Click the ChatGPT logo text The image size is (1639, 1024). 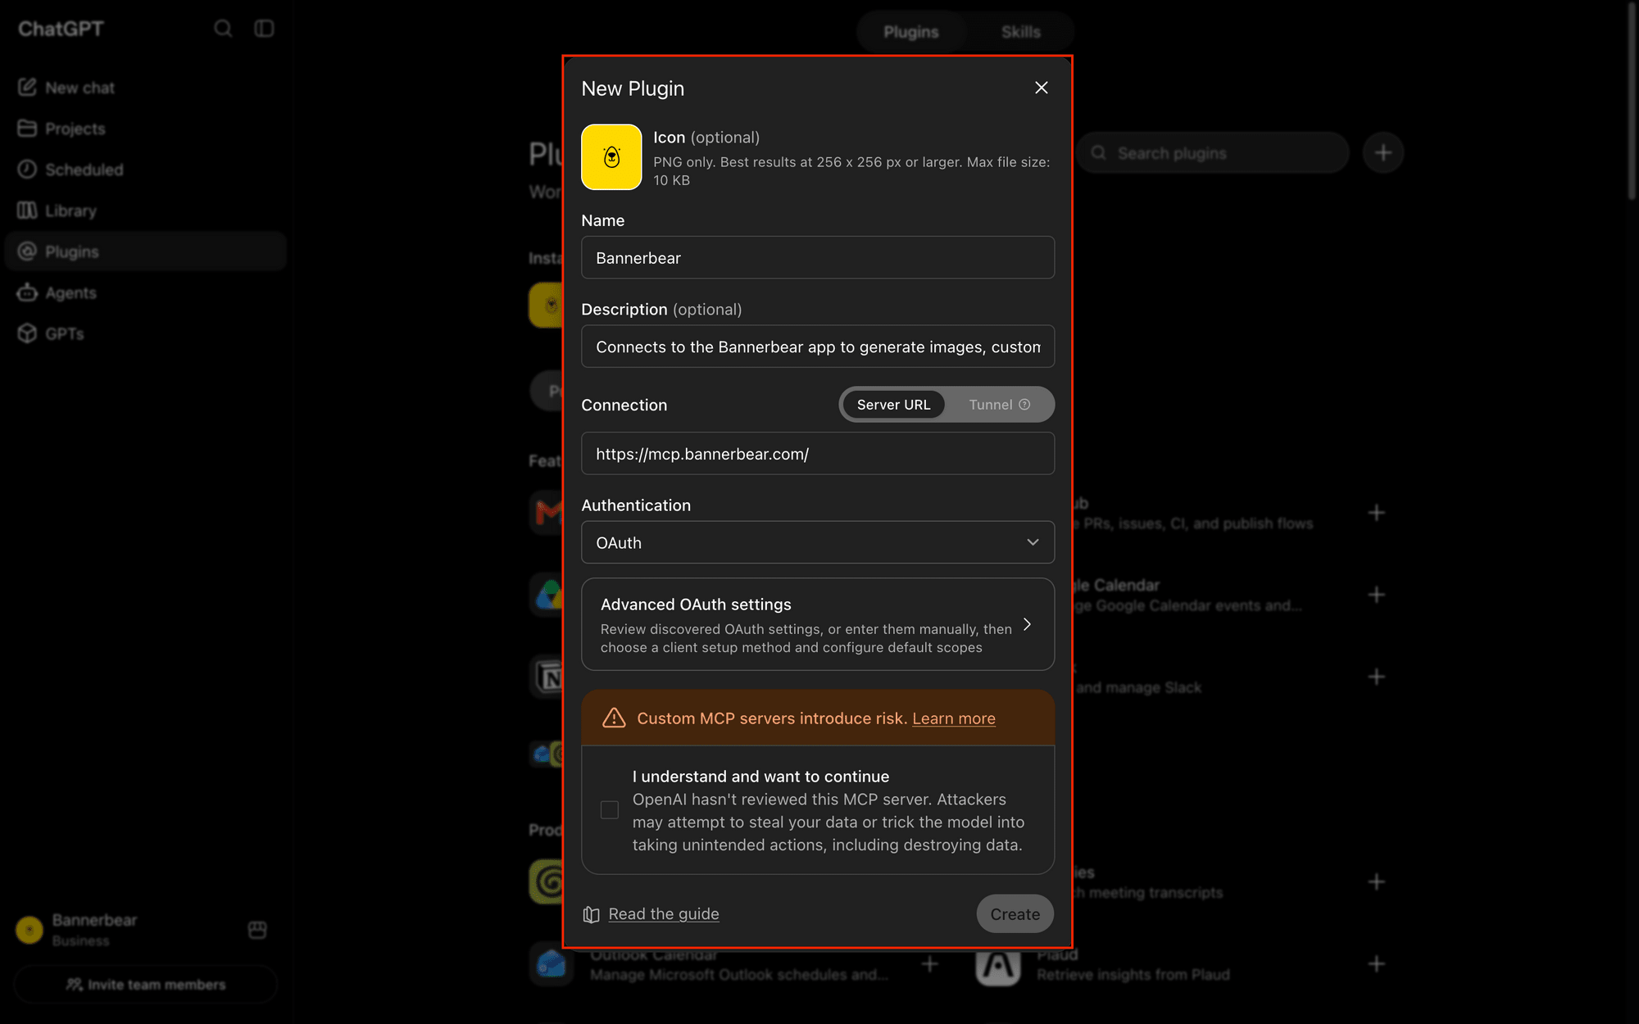61,29
